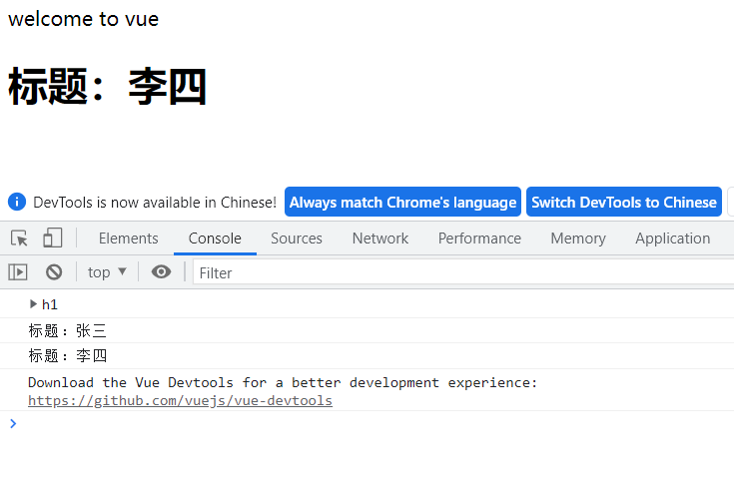Open live expression with the eye icon

click(161, 271)
